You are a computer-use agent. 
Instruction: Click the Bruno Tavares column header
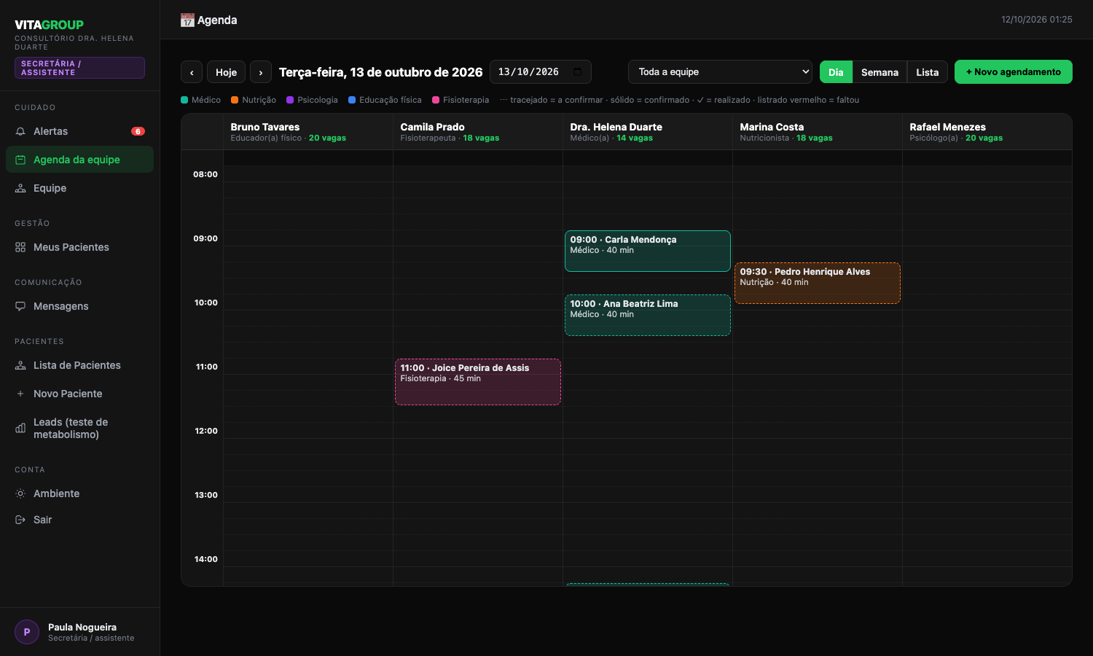coord(308,132)
